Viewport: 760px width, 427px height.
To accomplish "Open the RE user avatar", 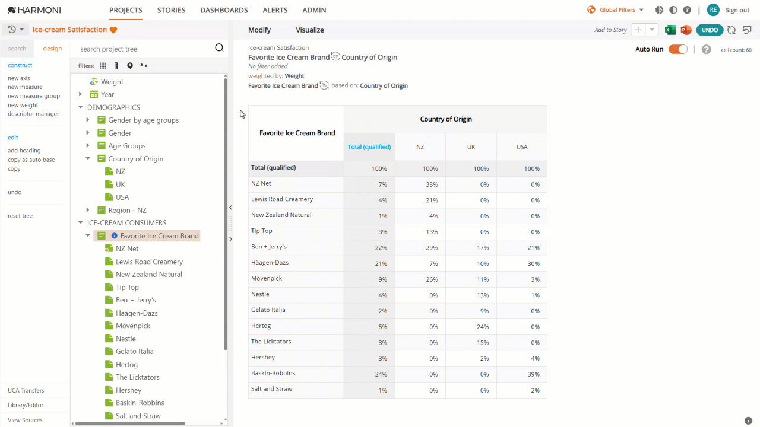I will pyautogui.click(x=713, y=10).
